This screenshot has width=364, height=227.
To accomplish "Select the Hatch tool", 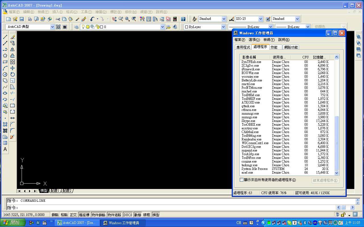I will [5, 124].
